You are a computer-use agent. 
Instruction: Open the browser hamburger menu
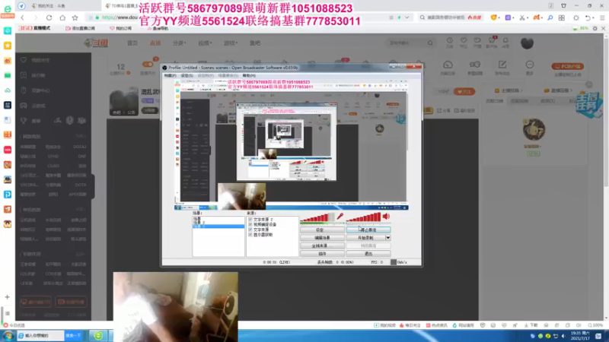(x=602, y=17)
